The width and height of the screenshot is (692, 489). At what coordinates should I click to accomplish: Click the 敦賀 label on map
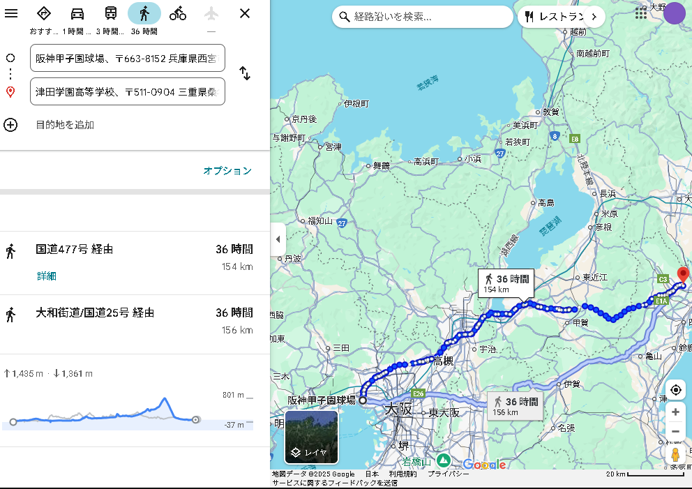click(551, 112)
